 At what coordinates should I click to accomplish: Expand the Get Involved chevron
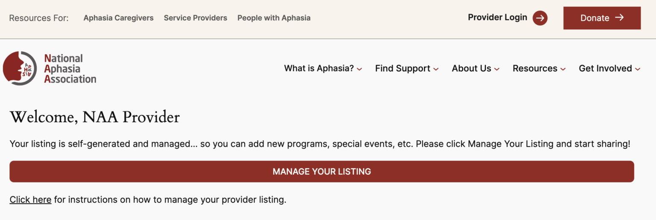(638, 69)
